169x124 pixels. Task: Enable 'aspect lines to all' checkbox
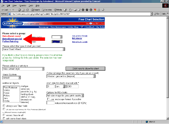[x=4, y=115]
